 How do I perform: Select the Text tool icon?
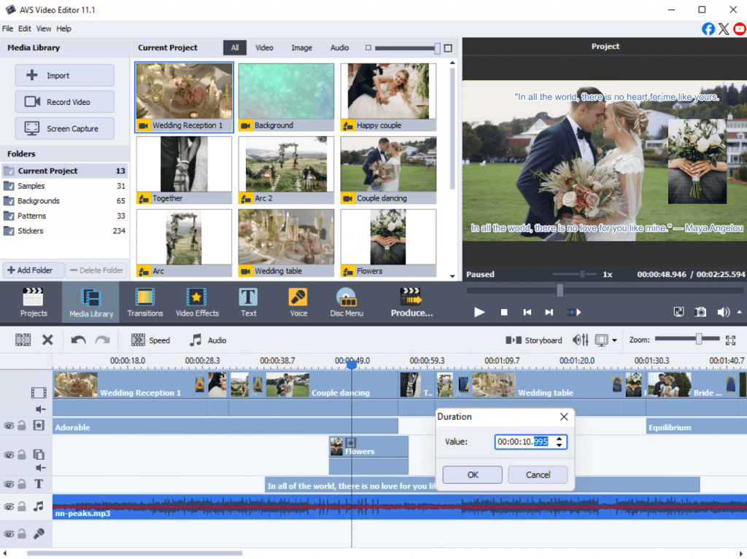[249, 297]
